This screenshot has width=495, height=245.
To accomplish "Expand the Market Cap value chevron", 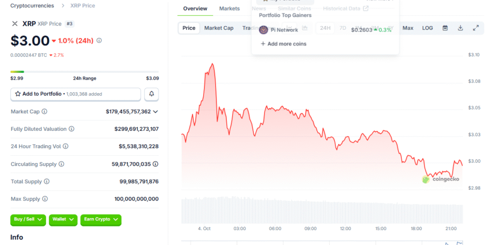I will (x=155, y=111).
